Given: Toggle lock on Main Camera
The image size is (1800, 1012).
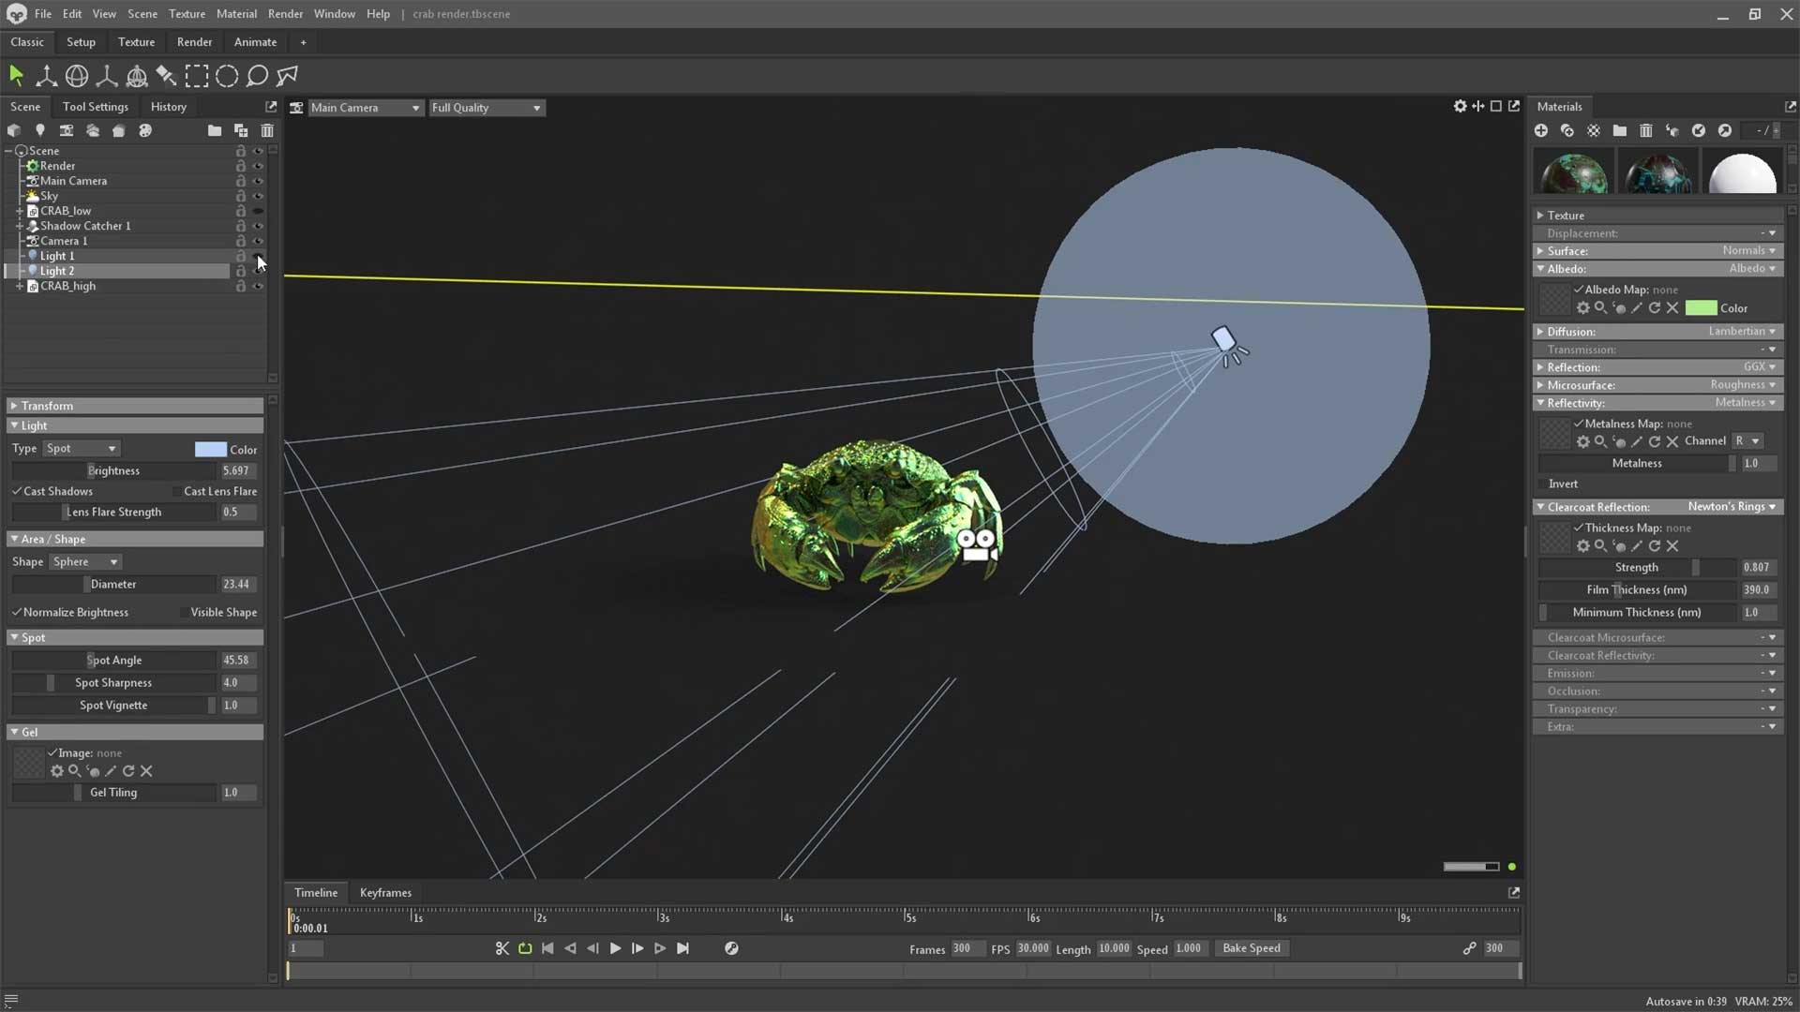Looking at the screenshot, I should (241, 181).
